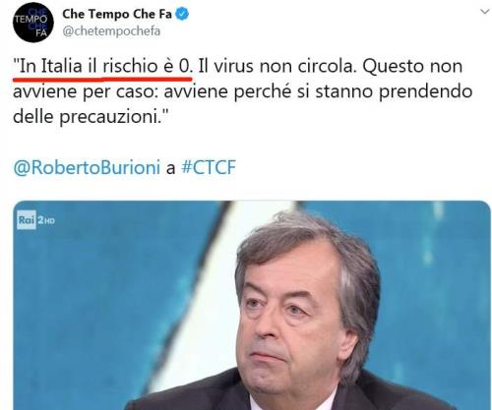Click the red-underlined phrase "In Italia il rischio è 0."
Screen dimensions: 492x410
(x=102, y=66)
